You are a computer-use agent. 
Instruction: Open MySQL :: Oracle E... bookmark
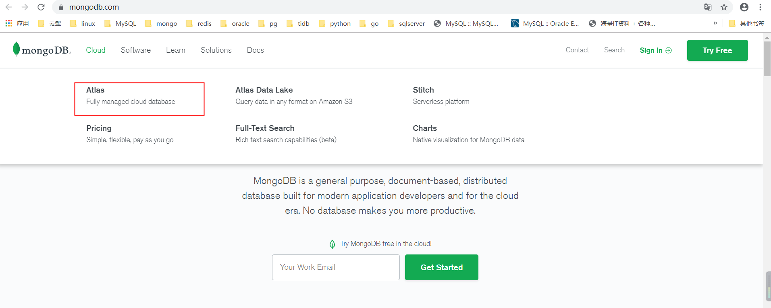pyautogui.click(x=545, y=23)
